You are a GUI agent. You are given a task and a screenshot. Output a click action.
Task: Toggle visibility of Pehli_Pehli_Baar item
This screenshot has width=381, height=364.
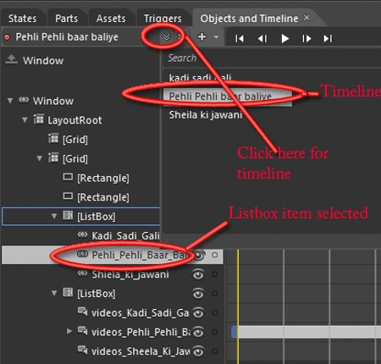tap(199, 255)
